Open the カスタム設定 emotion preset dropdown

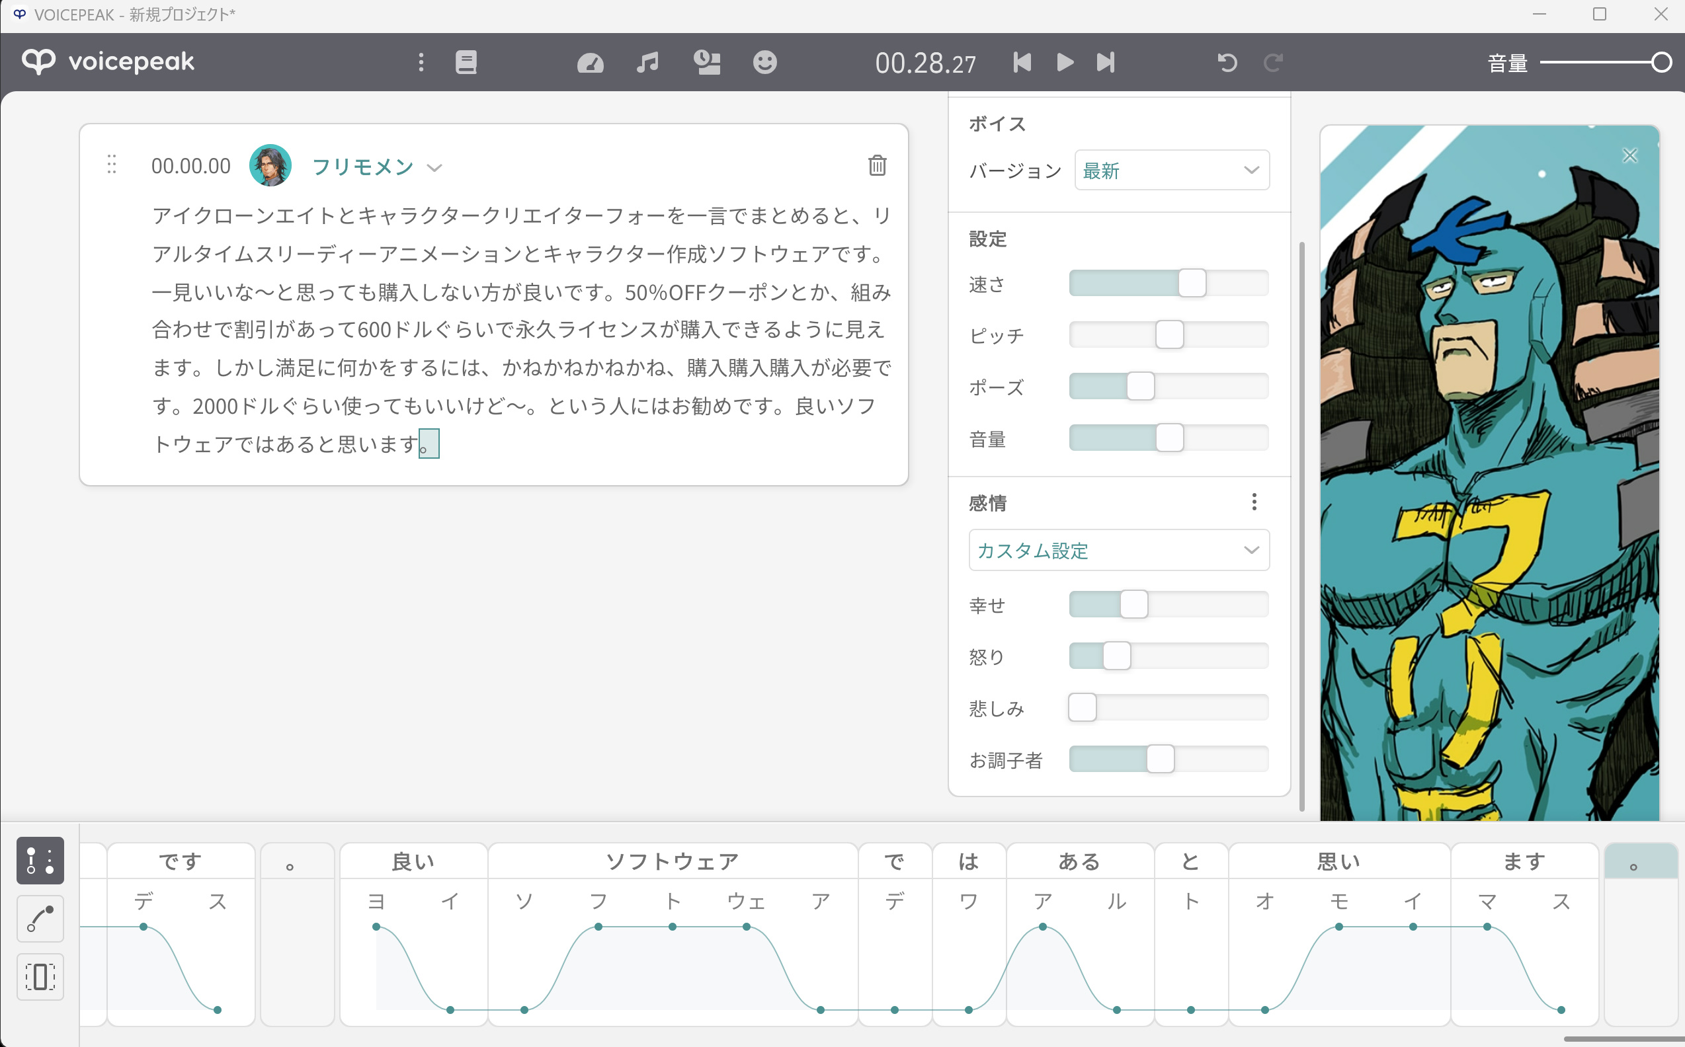1118,551
